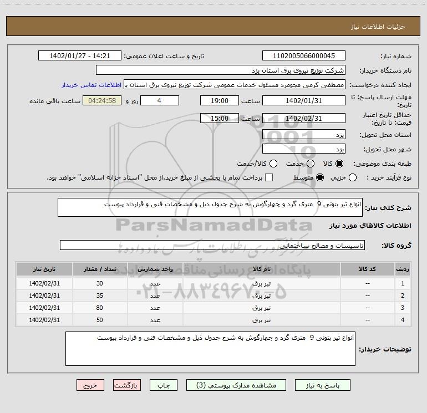Click the announcement date field 1402/01/27 - 14:21
Screen dimensions: 427x413
click(80, 56)
